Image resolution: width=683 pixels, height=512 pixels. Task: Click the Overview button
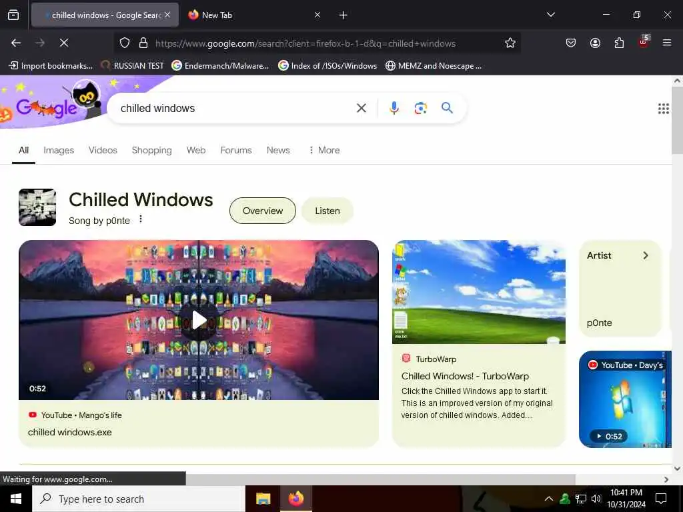click(263, 211)
